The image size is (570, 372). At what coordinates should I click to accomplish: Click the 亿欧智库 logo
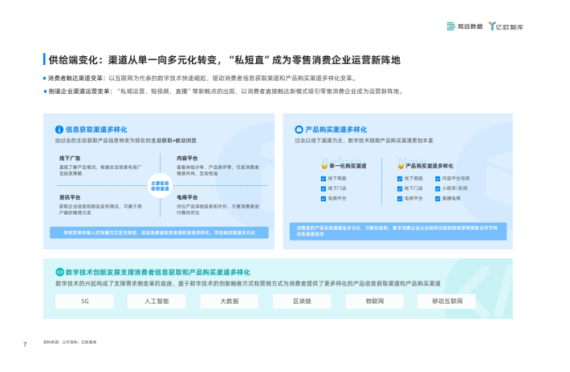(x=506, y=26)
